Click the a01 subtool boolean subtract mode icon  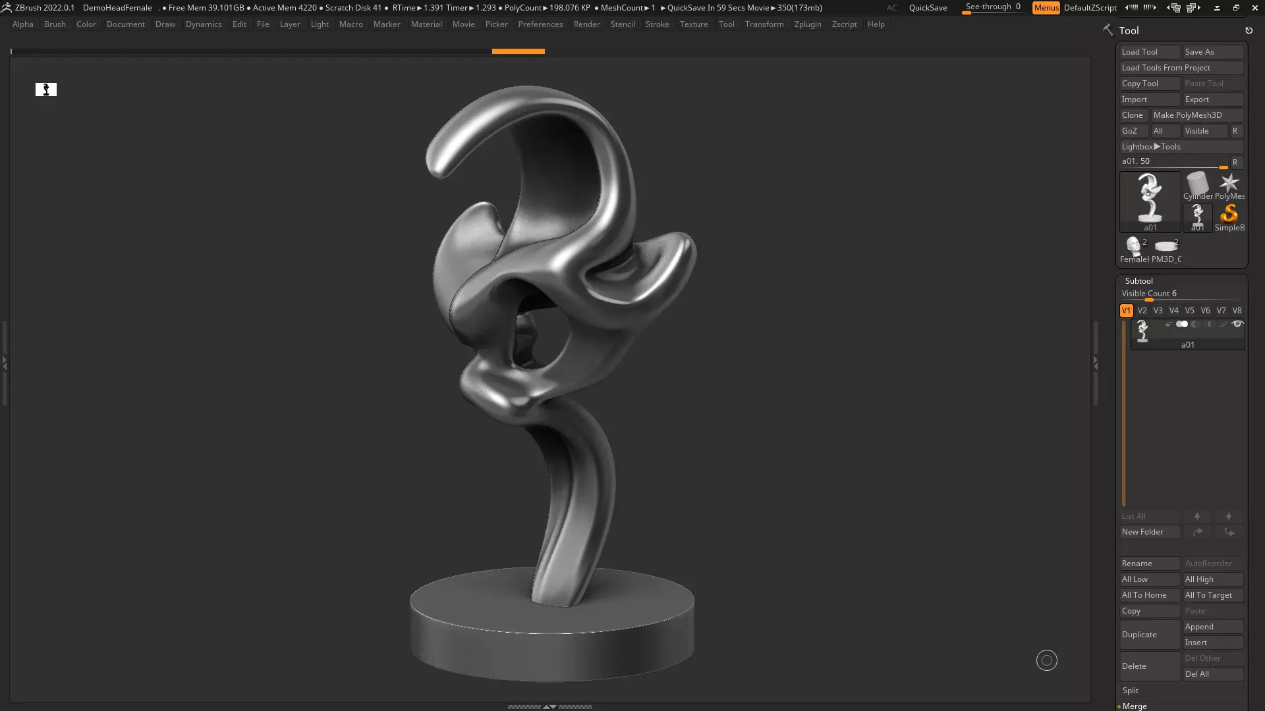click(1196, 324)
